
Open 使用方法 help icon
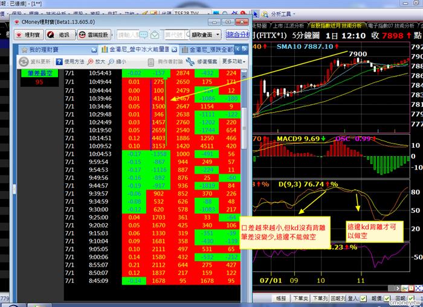pos(59,62)
